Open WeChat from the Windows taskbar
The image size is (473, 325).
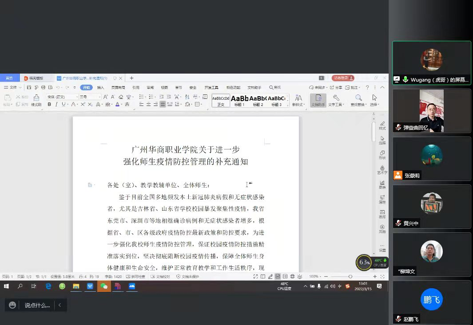(x=104, y=286)
